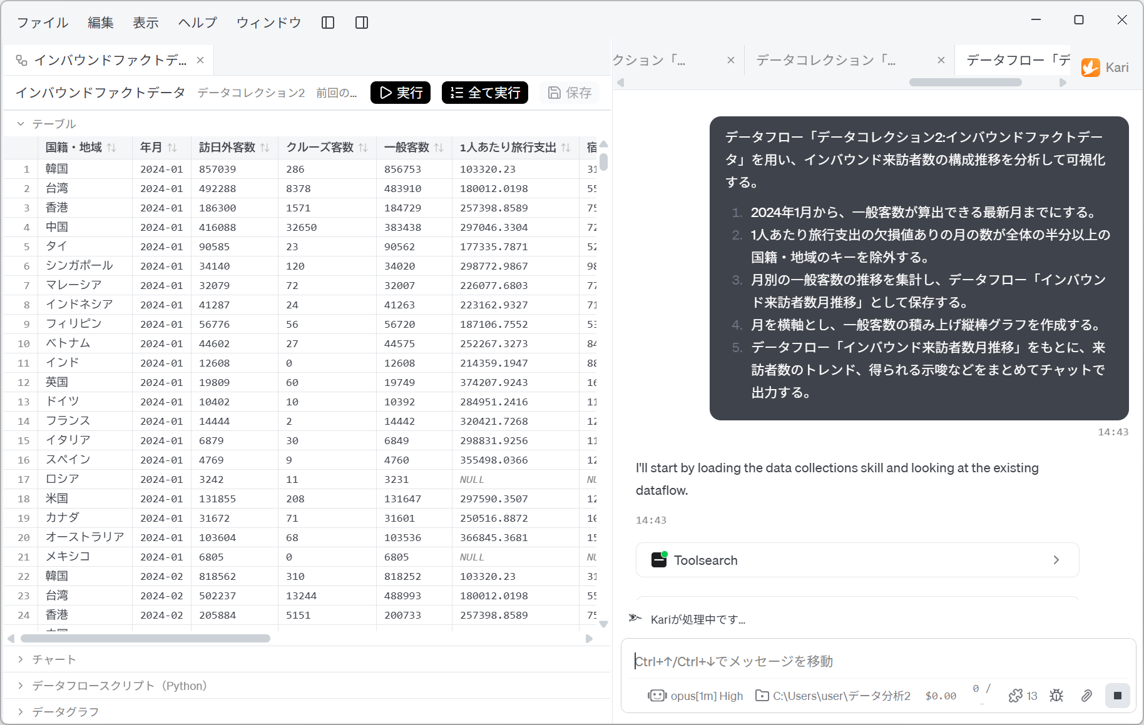The width and height of the screenshot is (1144, 725).
Task: Switch to データコレクション「… tab
Action: 826,60
